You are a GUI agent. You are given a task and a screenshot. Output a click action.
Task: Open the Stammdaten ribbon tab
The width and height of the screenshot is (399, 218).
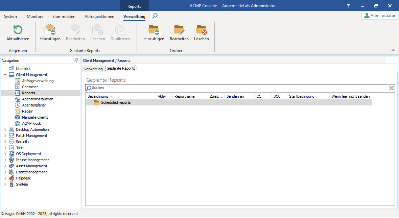pyautogui.click(x=64, y=16)
